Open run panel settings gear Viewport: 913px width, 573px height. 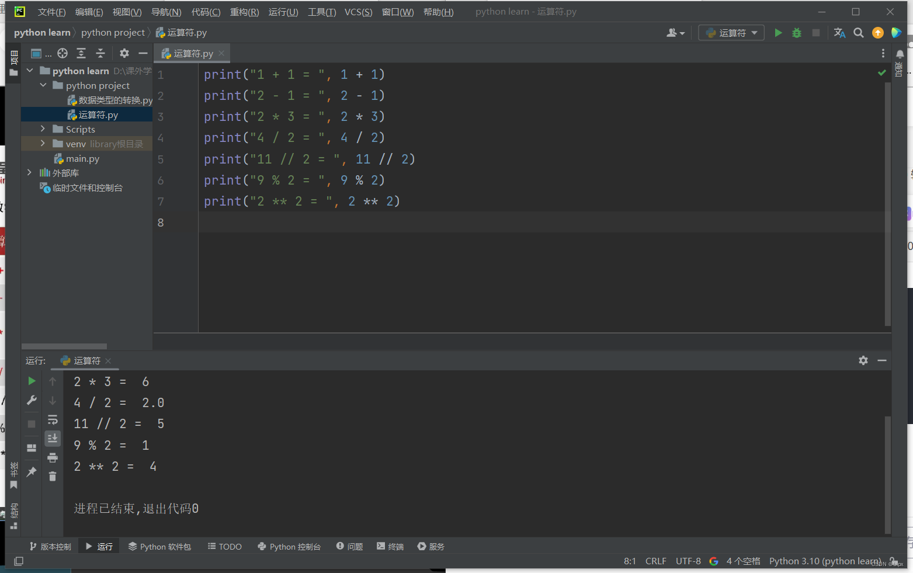863,360
